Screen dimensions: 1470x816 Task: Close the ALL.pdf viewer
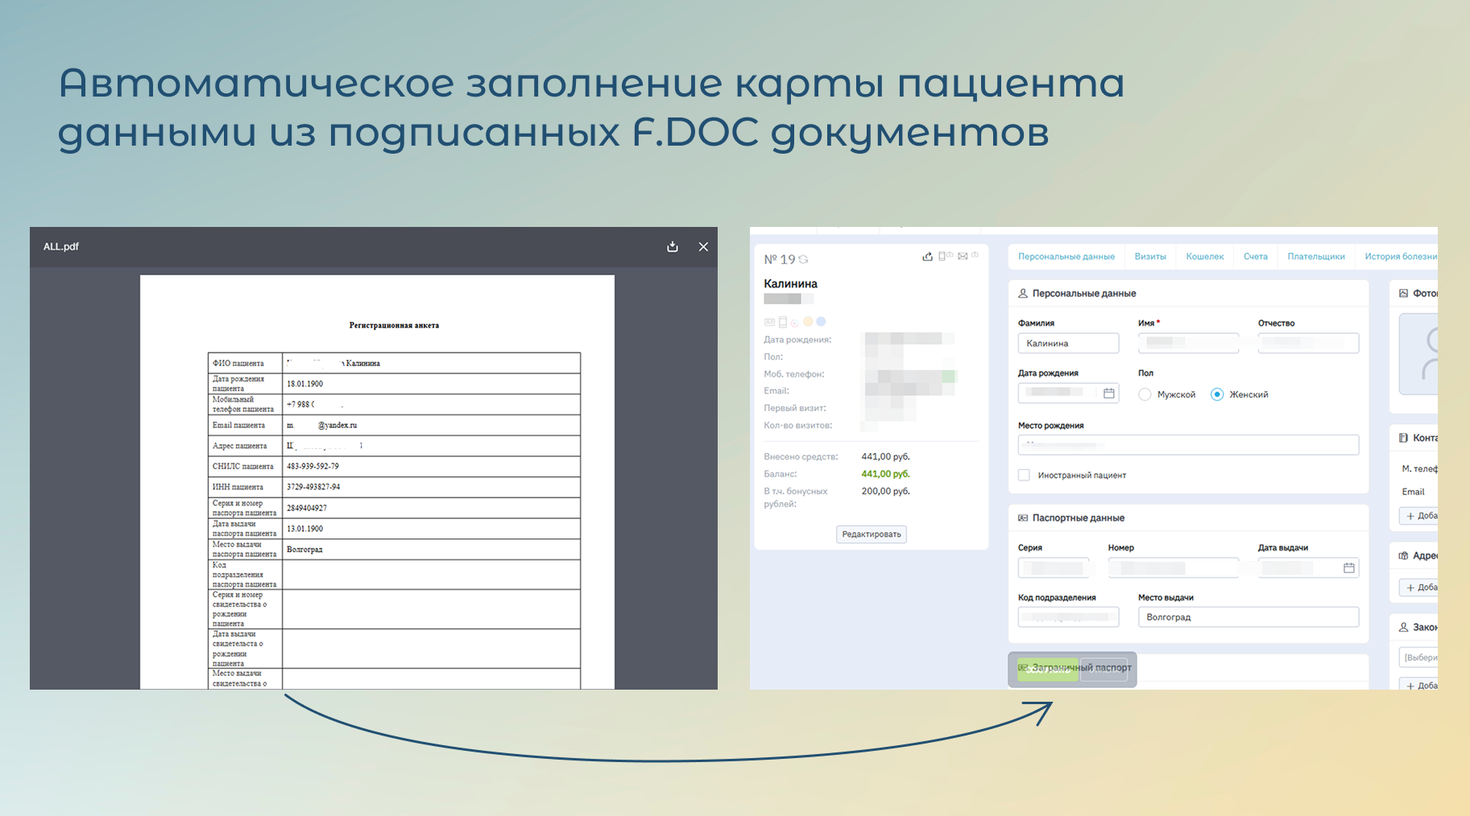point(703,247)
